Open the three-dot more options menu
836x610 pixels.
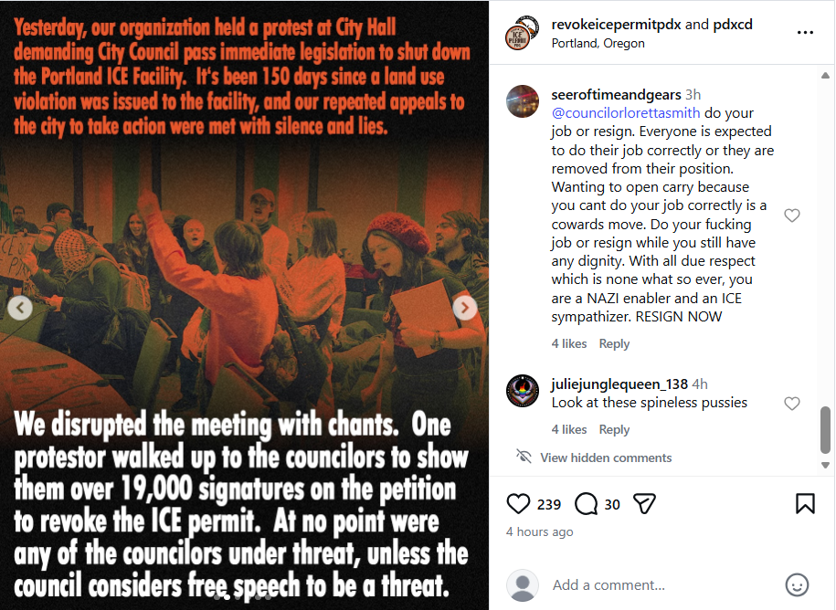point(805,33)
